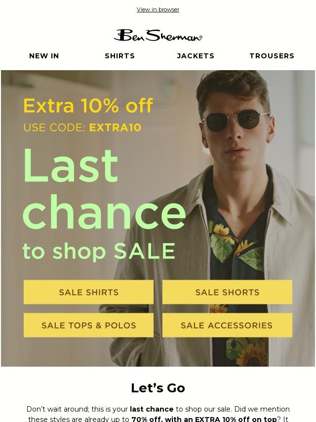Image resolution: width=316 pixels, height=422 pixels.
Task: Select the JACKETS navigation item
Action: tap(196, 56)
